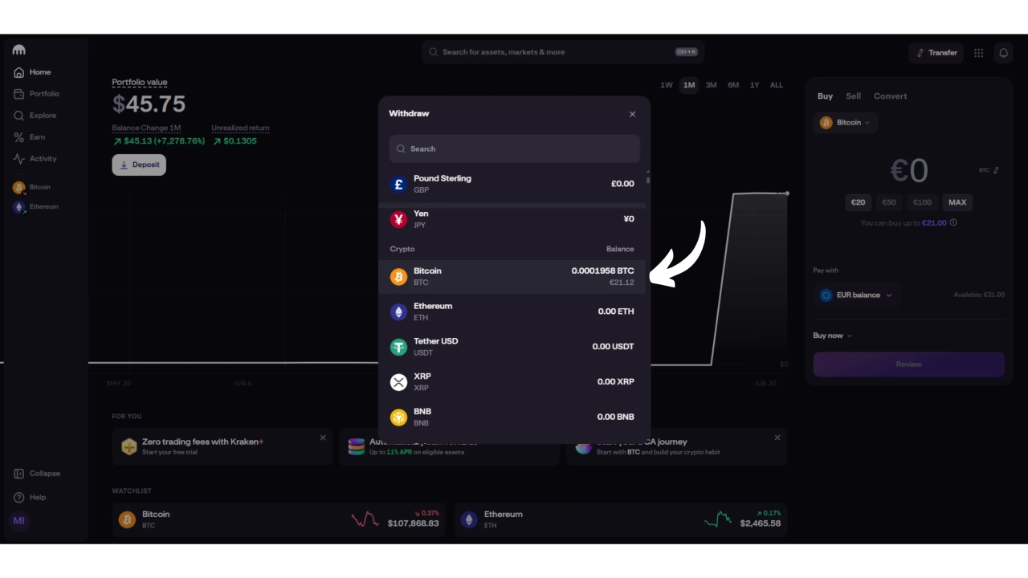Screen dimensions: 1028x578
Task: Open the apps grid icon
Action: click(x=978, y=53)
